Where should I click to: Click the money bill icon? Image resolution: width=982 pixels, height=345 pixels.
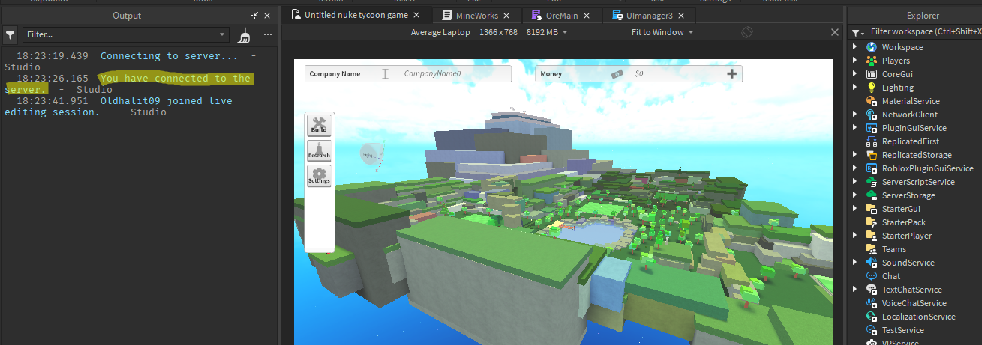(x=617, y=73)
